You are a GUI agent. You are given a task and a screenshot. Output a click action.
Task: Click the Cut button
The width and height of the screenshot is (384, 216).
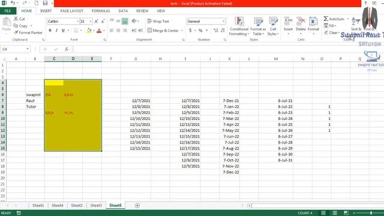19,19
